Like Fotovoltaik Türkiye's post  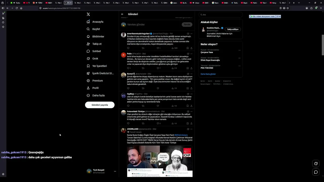[x=158, y=123]
